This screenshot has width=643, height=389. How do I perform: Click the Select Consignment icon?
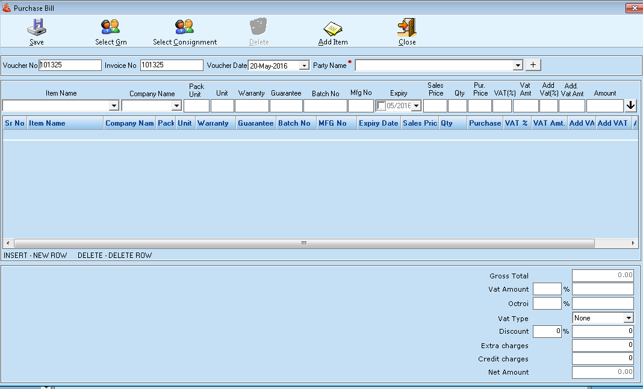(x=184, y=30)
